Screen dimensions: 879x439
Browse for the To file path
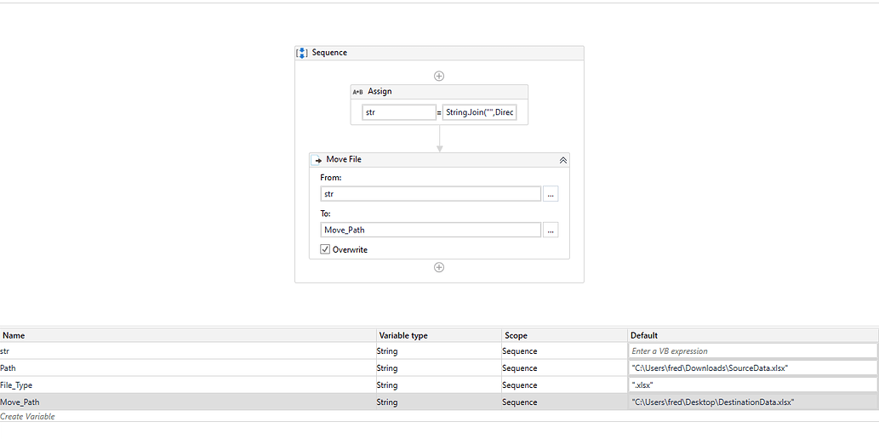click(551, 230)
